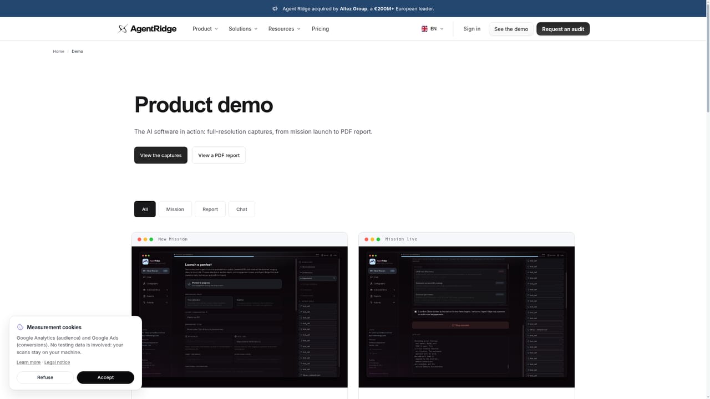Click the megaphone icon in the announcement banner
710x399 pixels.
point(275,9)
